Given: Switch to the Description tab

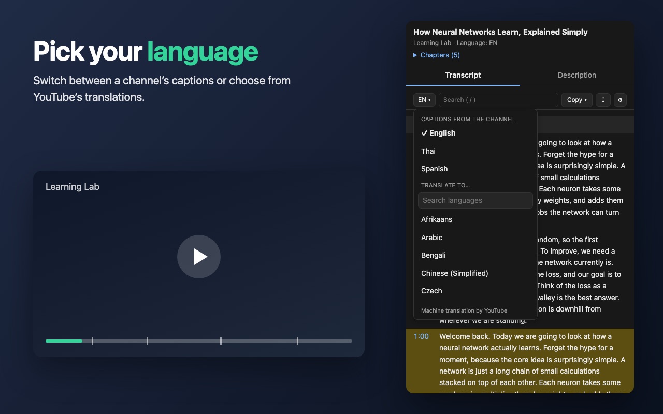Looking at the screenshot, I should click(577, 75).
